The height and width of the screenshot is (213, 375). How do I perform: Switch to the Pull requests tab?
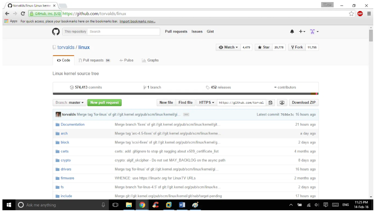point(94,60)
